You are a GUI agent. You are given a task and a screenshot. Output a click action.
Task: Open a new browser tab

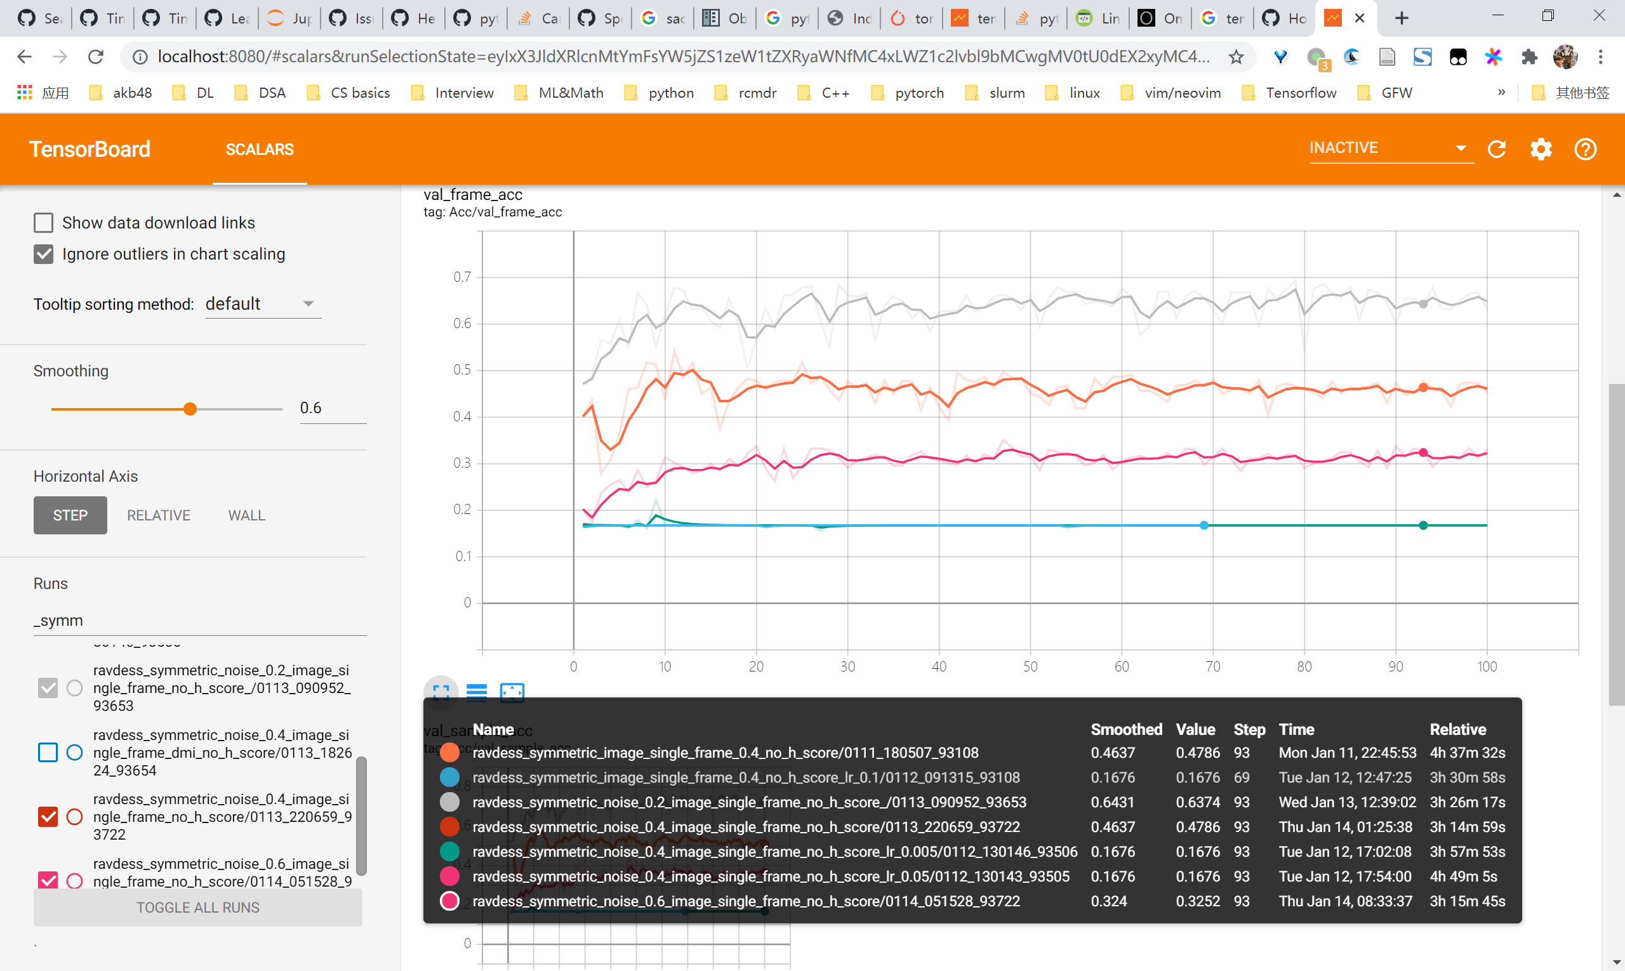tap(1401, 18)
